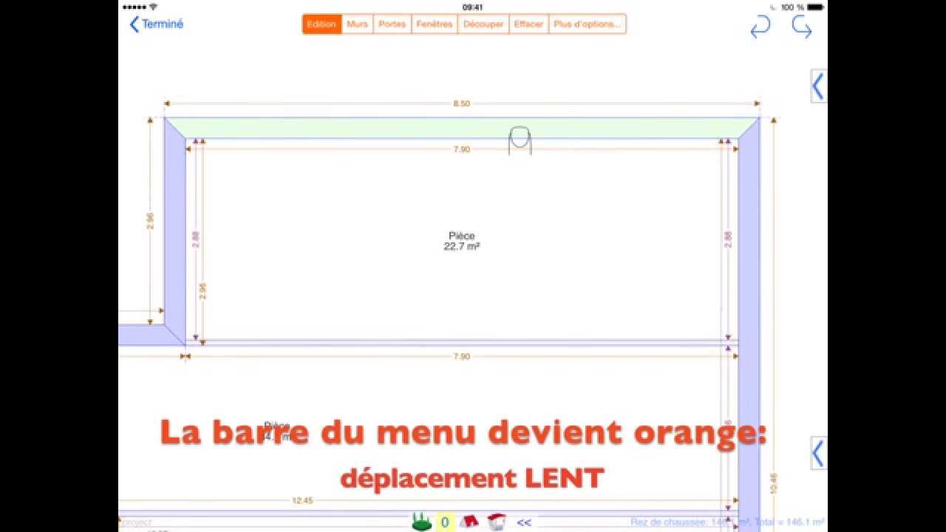The height and width of the screenshot is (532, 946).
Task: Redo with the right curved arrow
Action: click(x=802, y=27)
